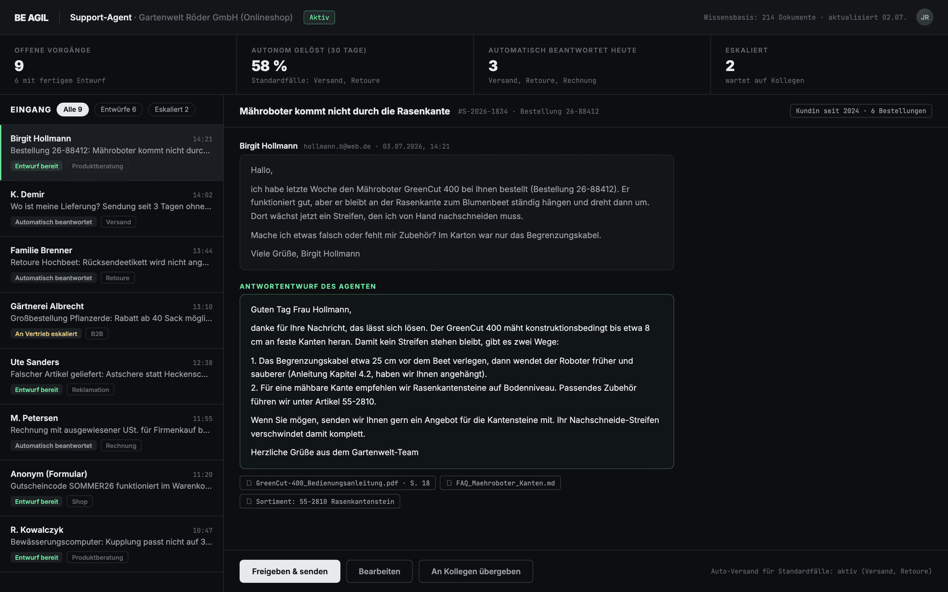Screen dimensions: 948x592
Task: Click the EINGANG heading
Action: pyautogui.click(x=31, y=110)
